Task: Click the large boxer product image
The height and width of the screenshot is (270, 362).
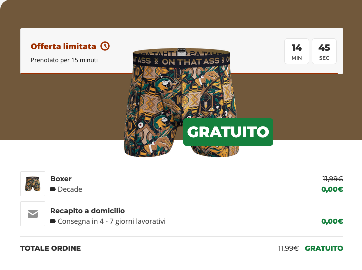Action: pos(181,103)
